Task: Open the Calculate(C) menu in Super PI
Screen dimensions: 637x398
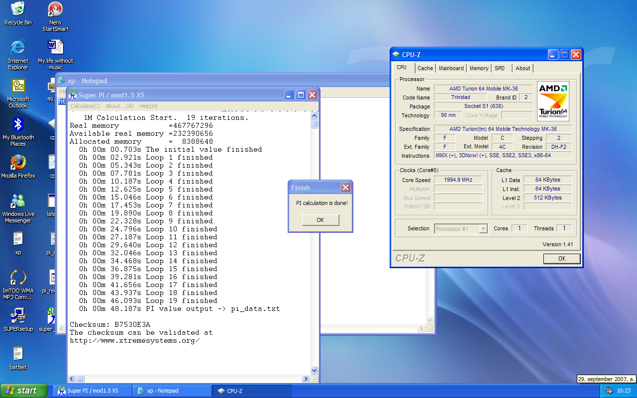Action: 85,106
